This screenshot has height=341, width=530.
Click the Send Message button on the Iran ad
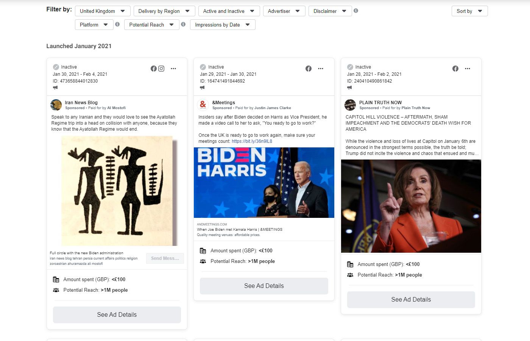165,258
